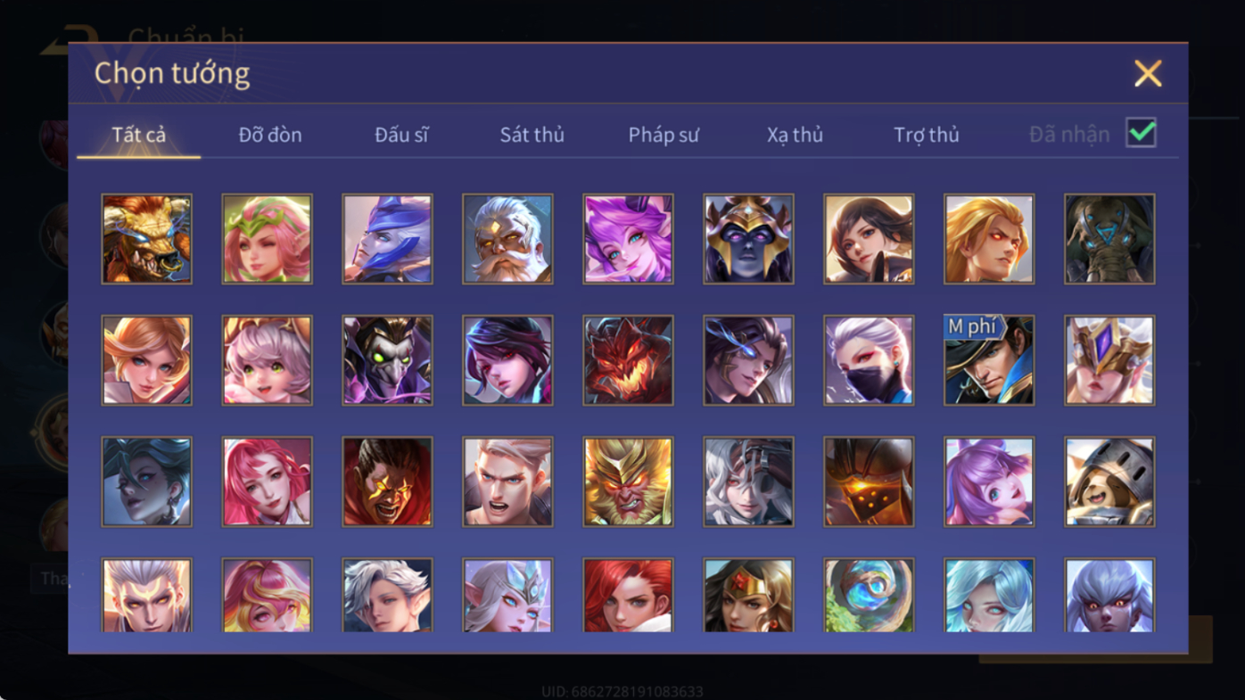Viewport: 1245px width, 700px height.
Task: Select the Tất cả tab
Action: click(139, 135)
